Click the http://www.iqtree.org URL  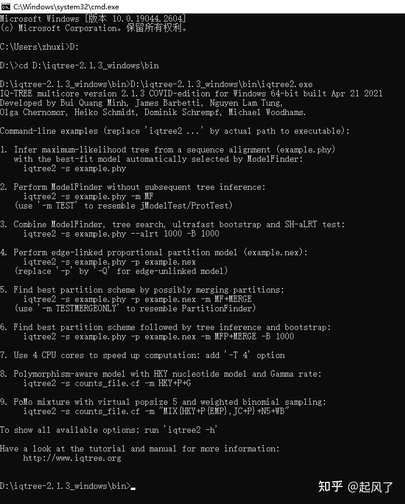click(72, 458)
